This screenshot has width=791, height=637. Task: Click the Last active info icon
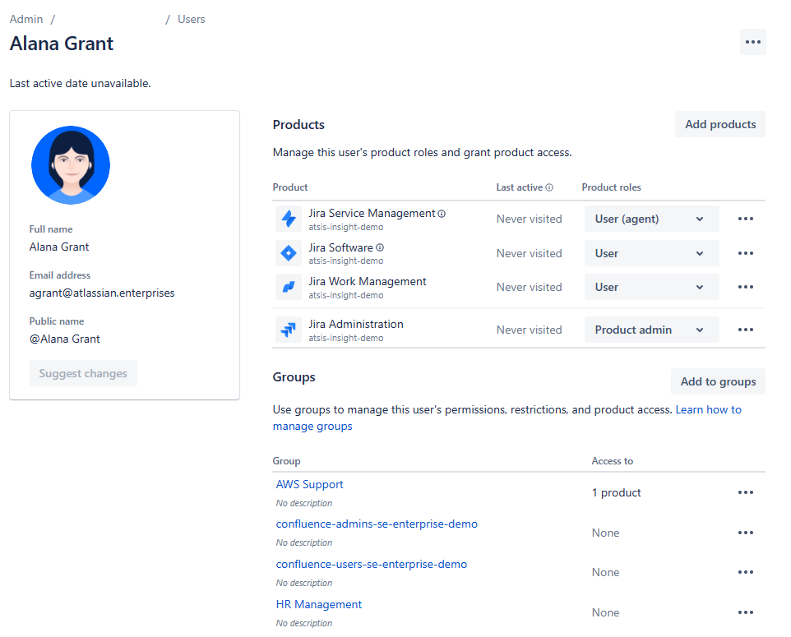point(549,187)
